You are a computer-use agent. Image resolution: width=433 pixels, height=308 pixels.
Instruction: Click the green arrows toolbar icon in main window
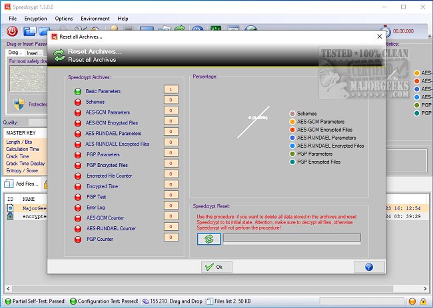[x=179, y=28]
